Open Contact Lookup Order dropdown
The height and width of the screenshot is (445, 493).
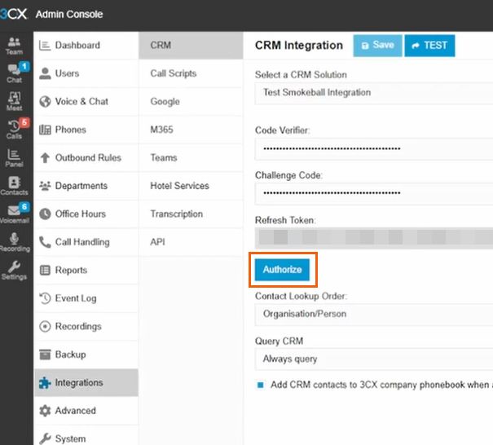coord(374,315)
